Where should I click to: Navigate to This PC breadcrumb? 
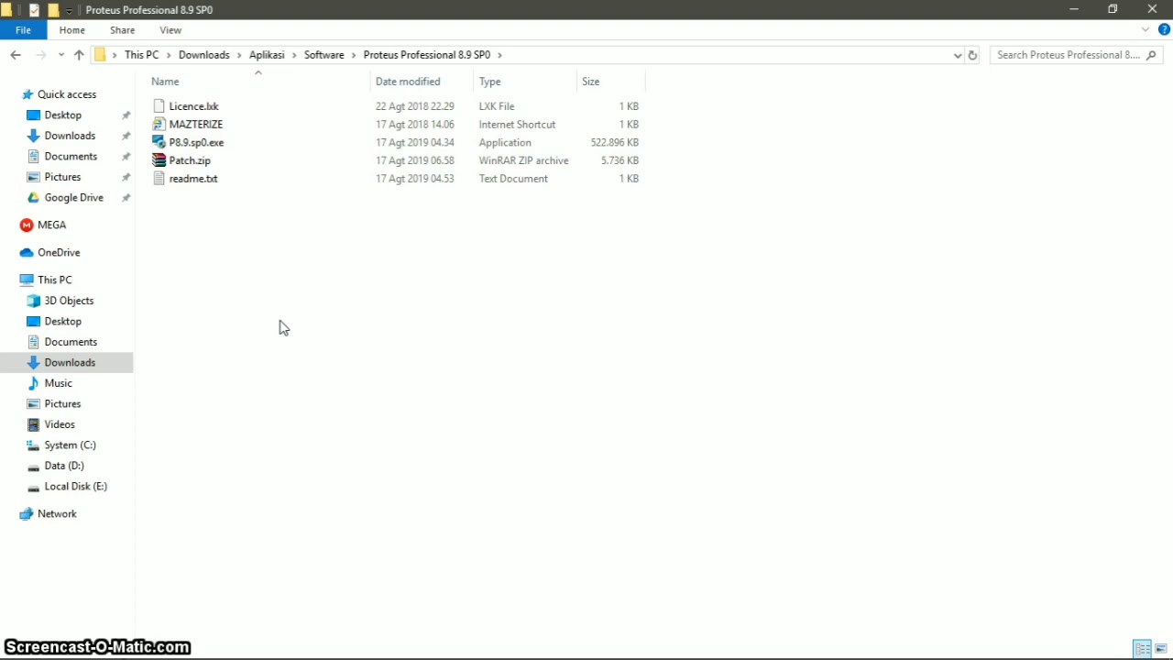coord(142,55)
